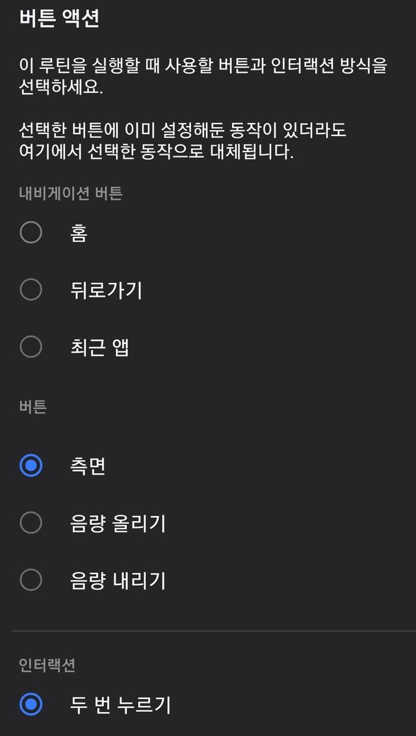Screen dimensions: 416x736
Task: Select the 음량 내리기 radio button circle
Action: point(31,580)
